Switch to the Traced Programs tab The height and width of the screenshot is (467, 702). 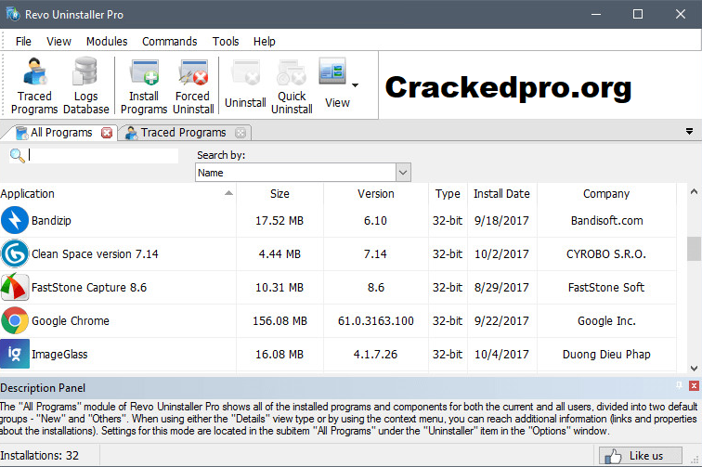(x=183, y=133)
